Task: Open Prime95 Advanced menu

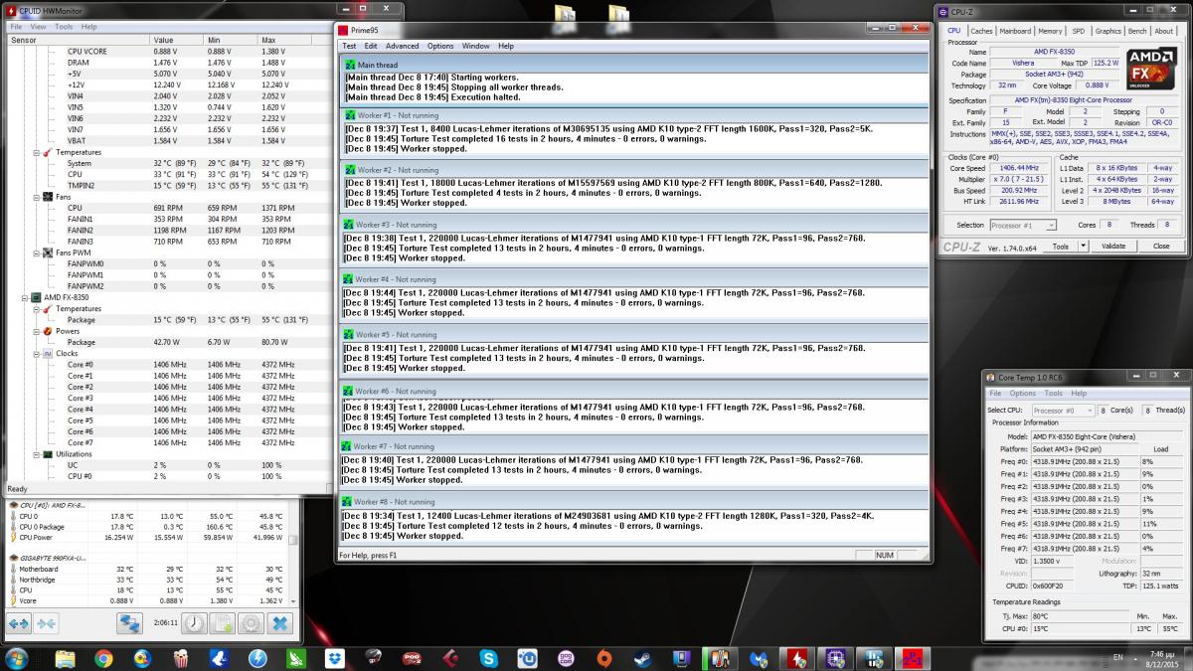Action: click(x=403, y=46)
